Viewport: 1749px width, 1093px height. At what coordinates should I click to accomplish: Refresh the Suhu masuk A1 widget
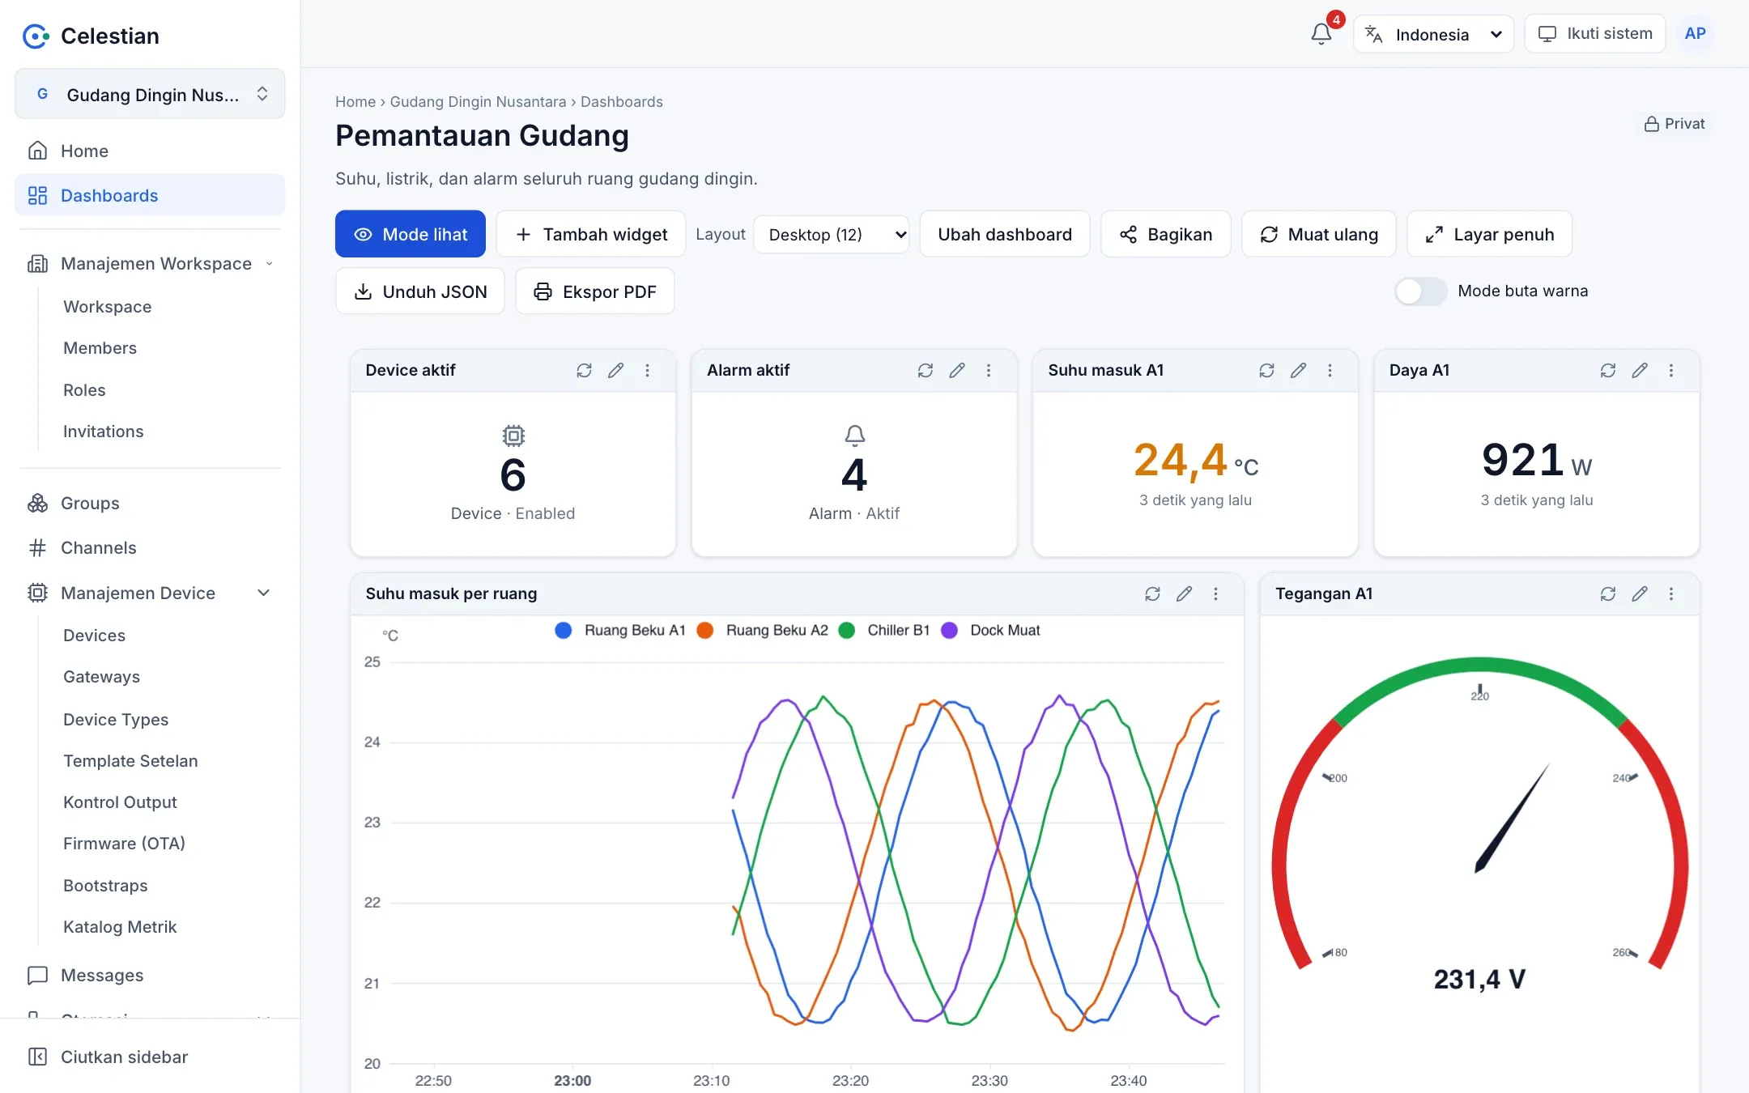click(x=1266, y=370)
